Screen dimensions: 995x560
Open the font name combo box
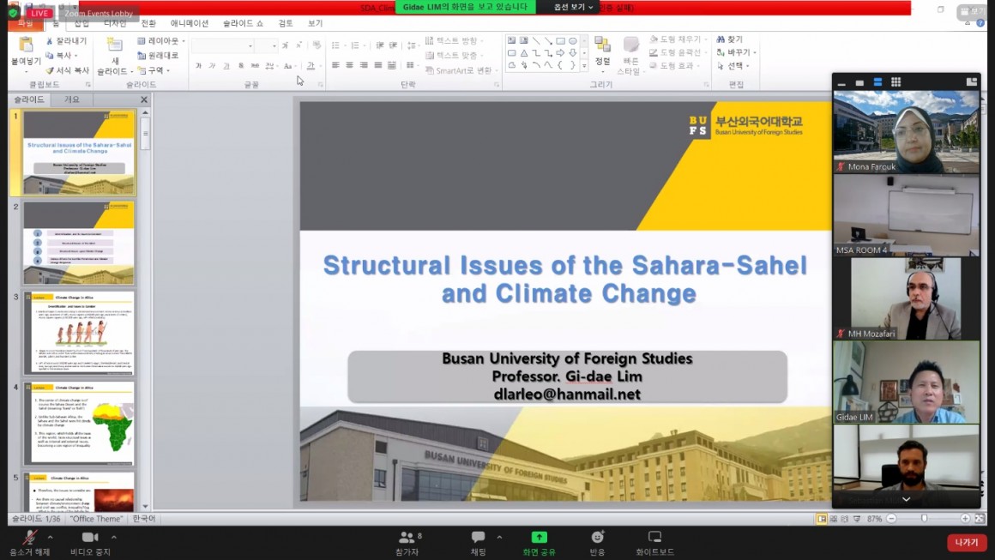(223, 45)
